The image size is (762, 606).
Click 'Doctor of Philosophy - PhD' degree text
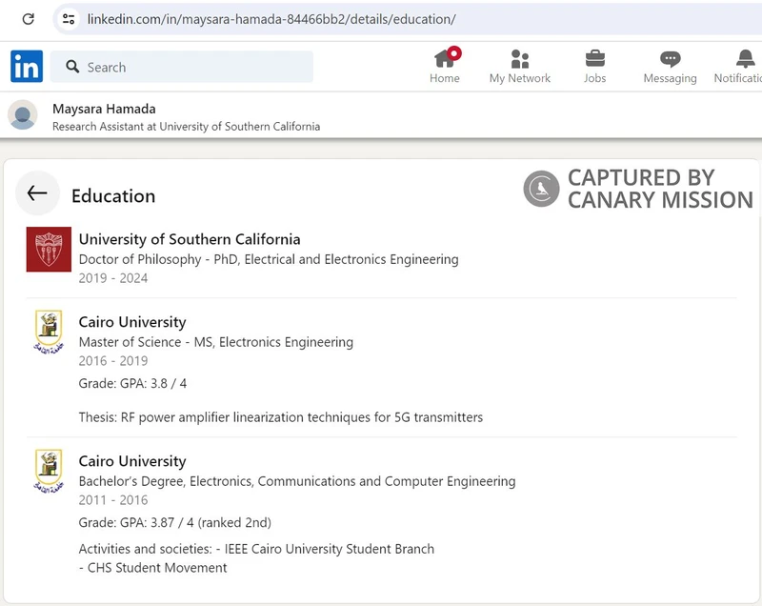[x=158, y=259]
